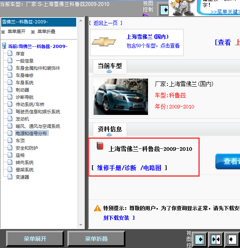Click the document icon beside 变速器

(x=10, y=177)
